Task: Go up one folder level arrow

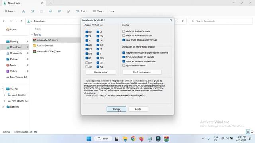Action: [x=22, y=21]
